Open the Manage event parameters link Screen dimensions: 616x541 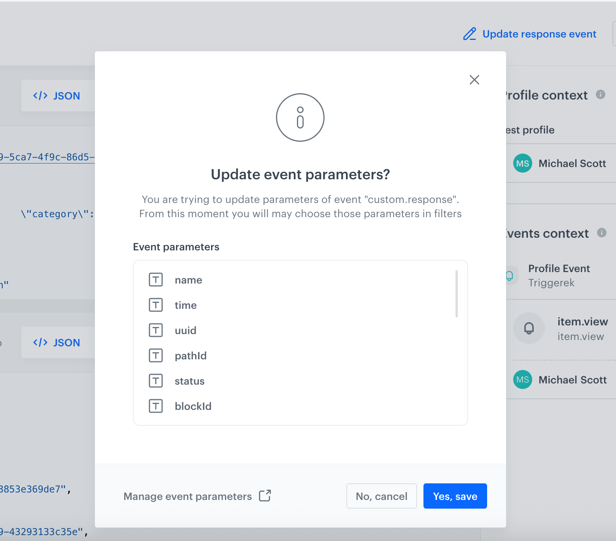click(188, 496)
